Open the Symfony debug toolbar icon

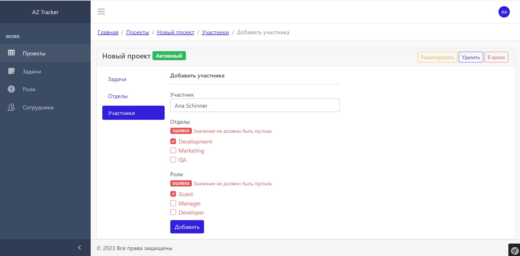[x=514, y=250]
